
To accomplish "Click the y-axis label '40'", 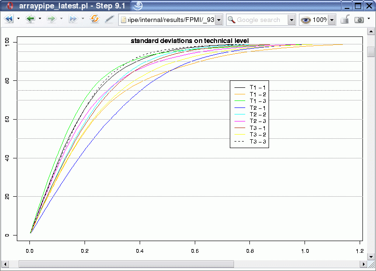I will pyautogui.click(x=7, y=158).
